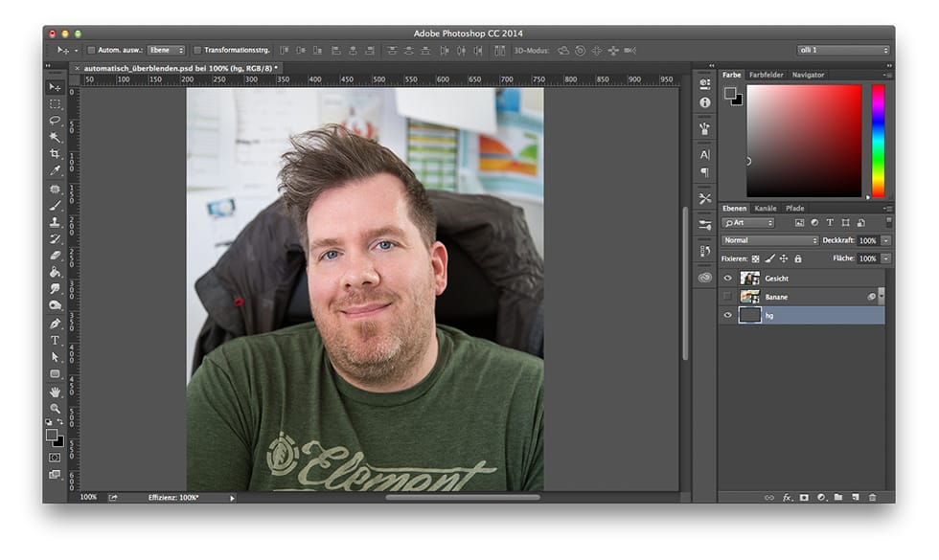Select the Healing Brush tool

(55, 190)
